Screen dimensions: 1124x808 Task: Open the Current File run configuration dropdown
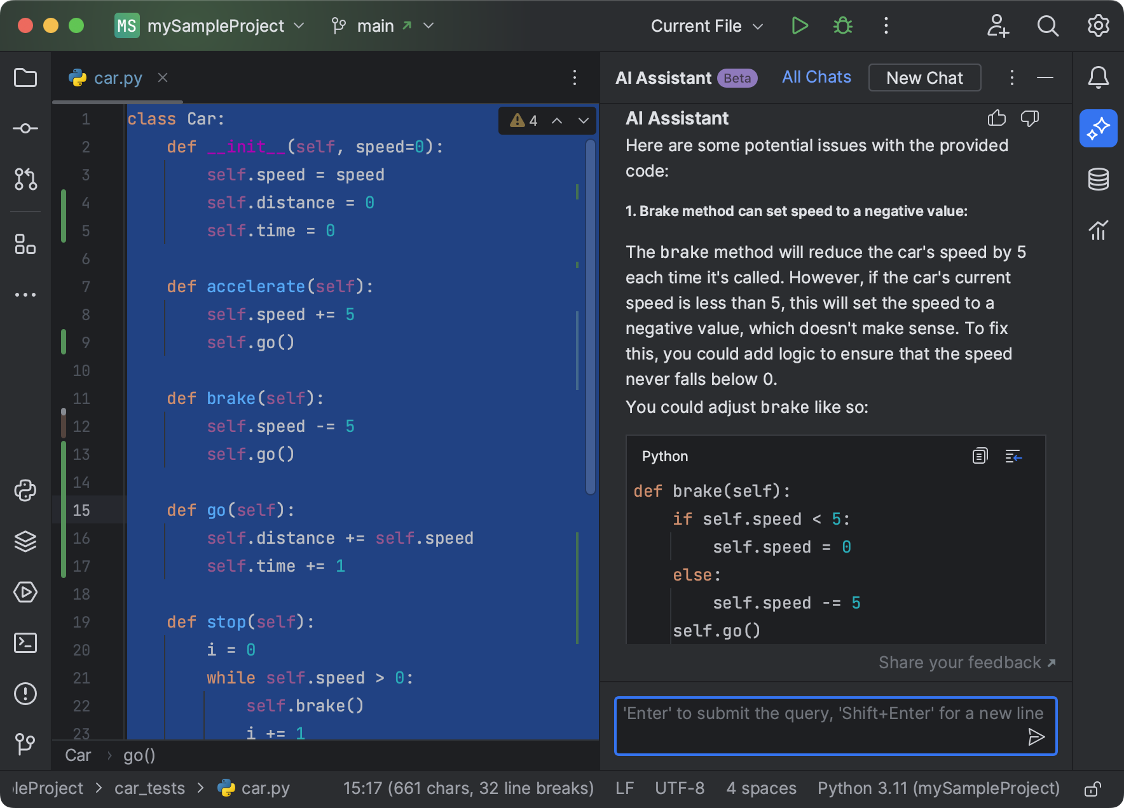[706, 26]
